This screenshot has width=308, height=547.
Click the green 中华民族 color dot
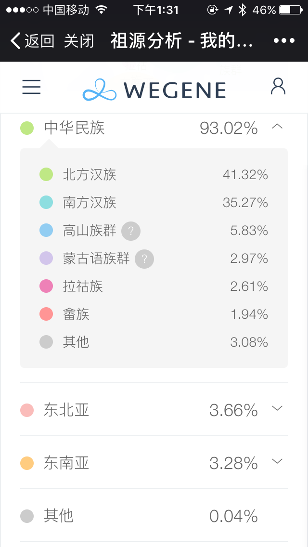(27, 128)
